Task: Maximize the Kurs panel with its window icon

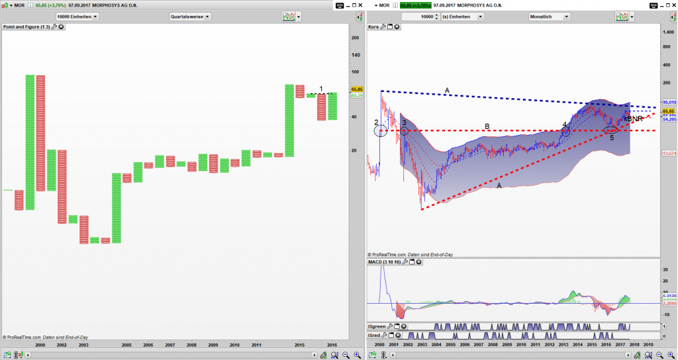Action: point(389,26)
